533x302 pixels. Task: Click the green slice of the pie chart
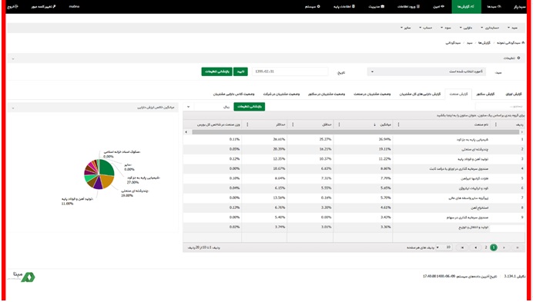click(x=107, y=168)
